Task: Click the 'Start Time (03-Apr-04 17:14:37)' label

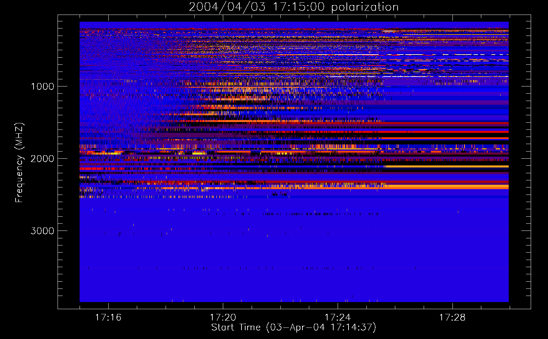Action: pos(294,327)
